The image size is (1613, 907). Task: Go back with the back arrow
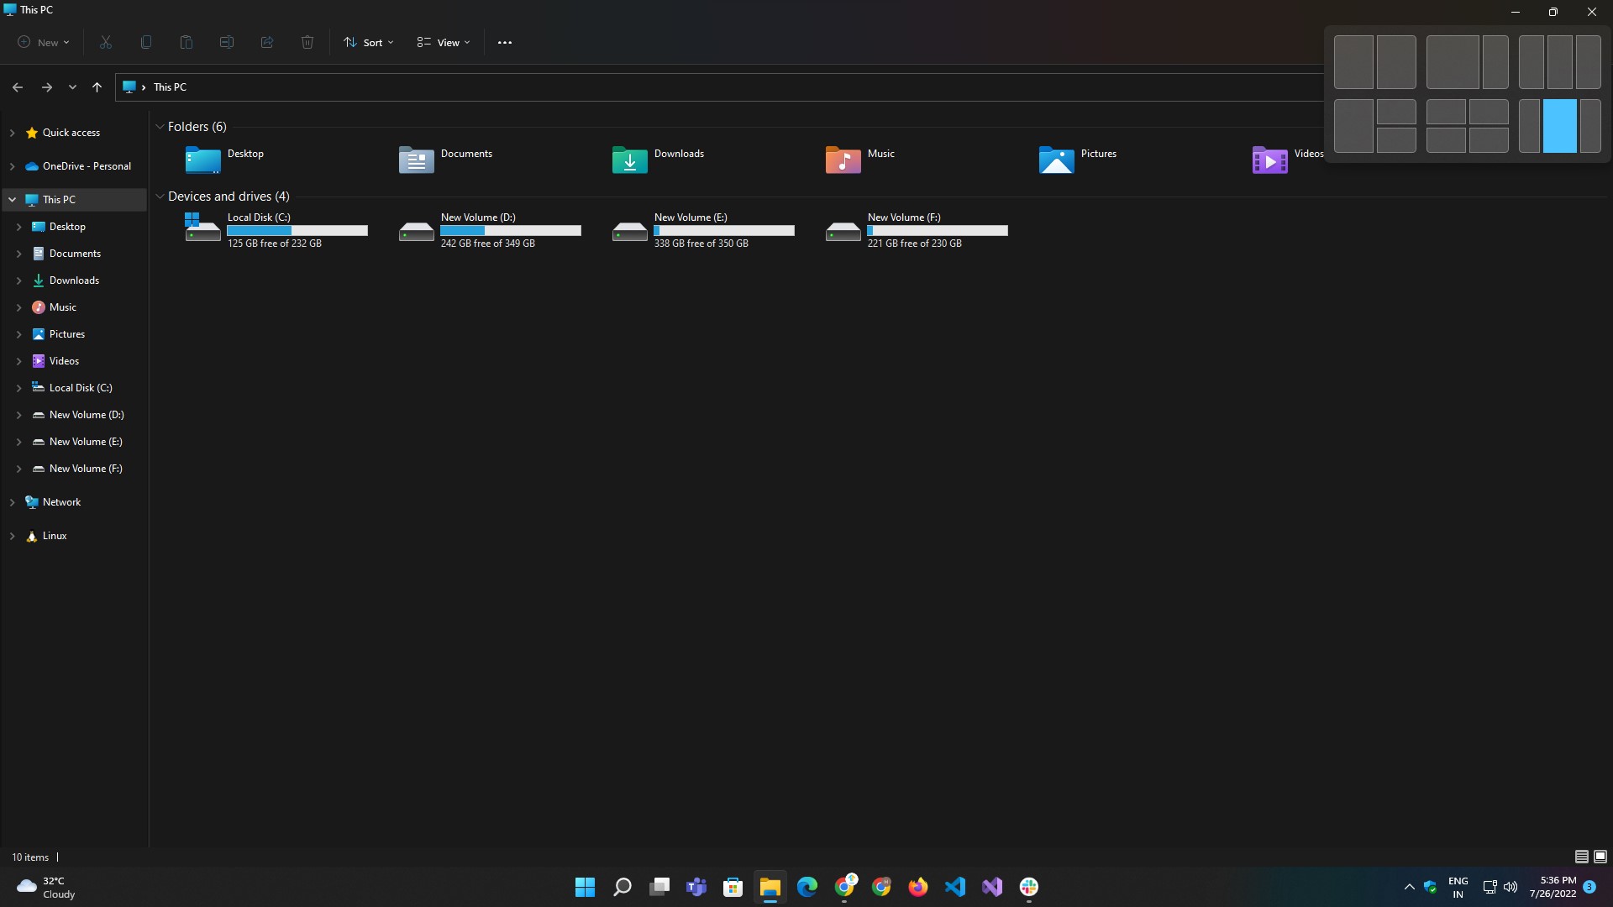[18, 87]
